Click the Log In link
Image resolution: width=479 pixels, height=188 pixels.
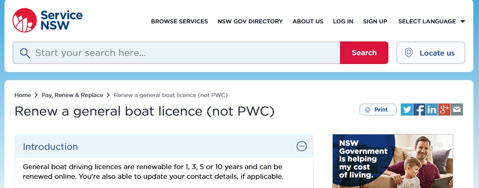point(343,21)
